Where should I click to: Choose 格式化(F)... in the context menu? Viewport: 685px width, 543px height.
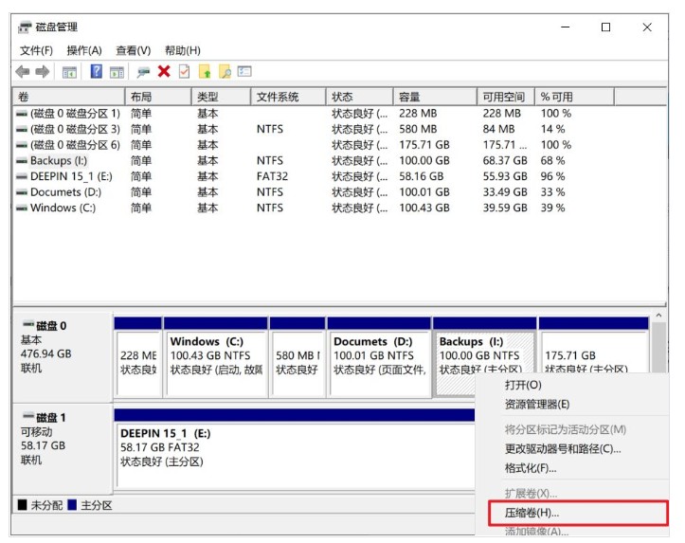point(531,468)
